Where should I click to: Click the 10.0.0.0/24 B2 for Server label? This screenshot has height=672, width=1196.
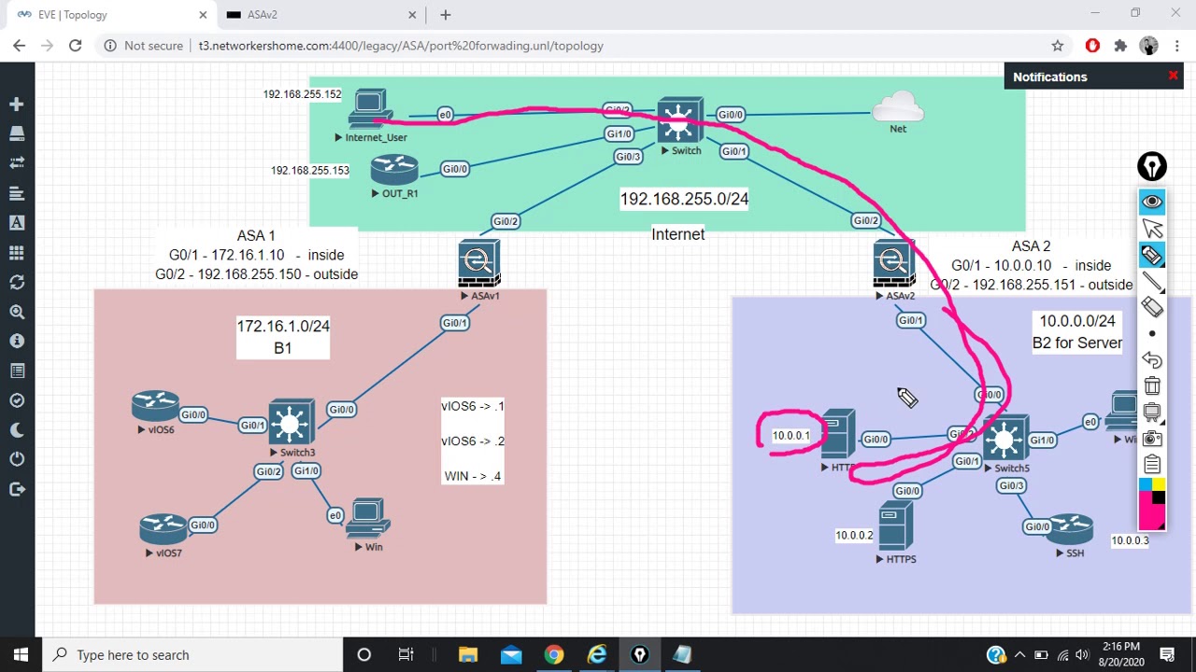1077,331
